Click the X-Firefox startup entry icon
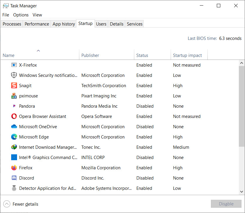This screenshot has width=245, height=213. coord(14,65)
